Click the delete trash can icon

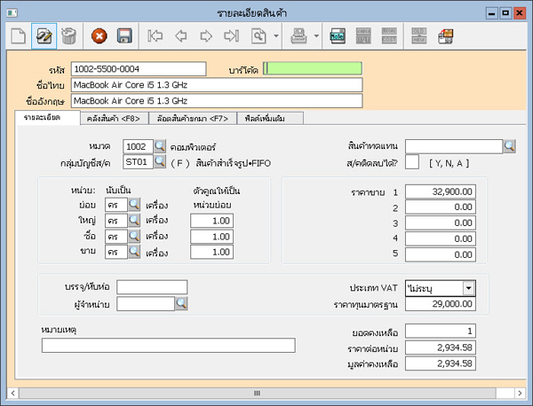click(69, 36)
